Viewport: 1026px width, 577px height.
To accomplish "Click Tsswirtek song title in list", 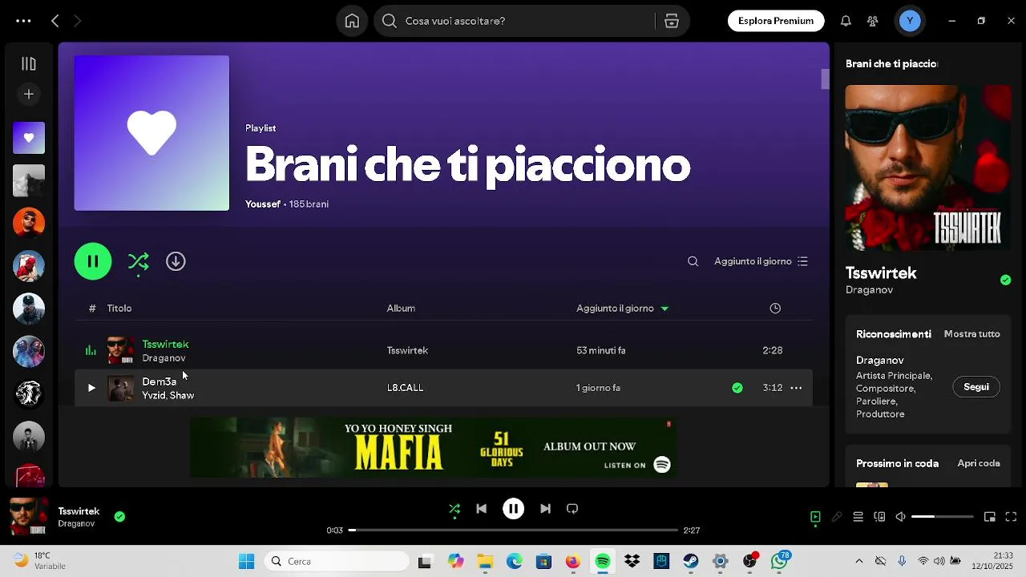I will tap(166, 344).
